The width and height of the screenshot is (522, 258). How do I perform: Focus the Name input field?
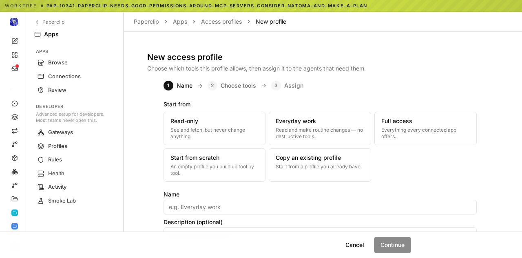coord(320,207)
